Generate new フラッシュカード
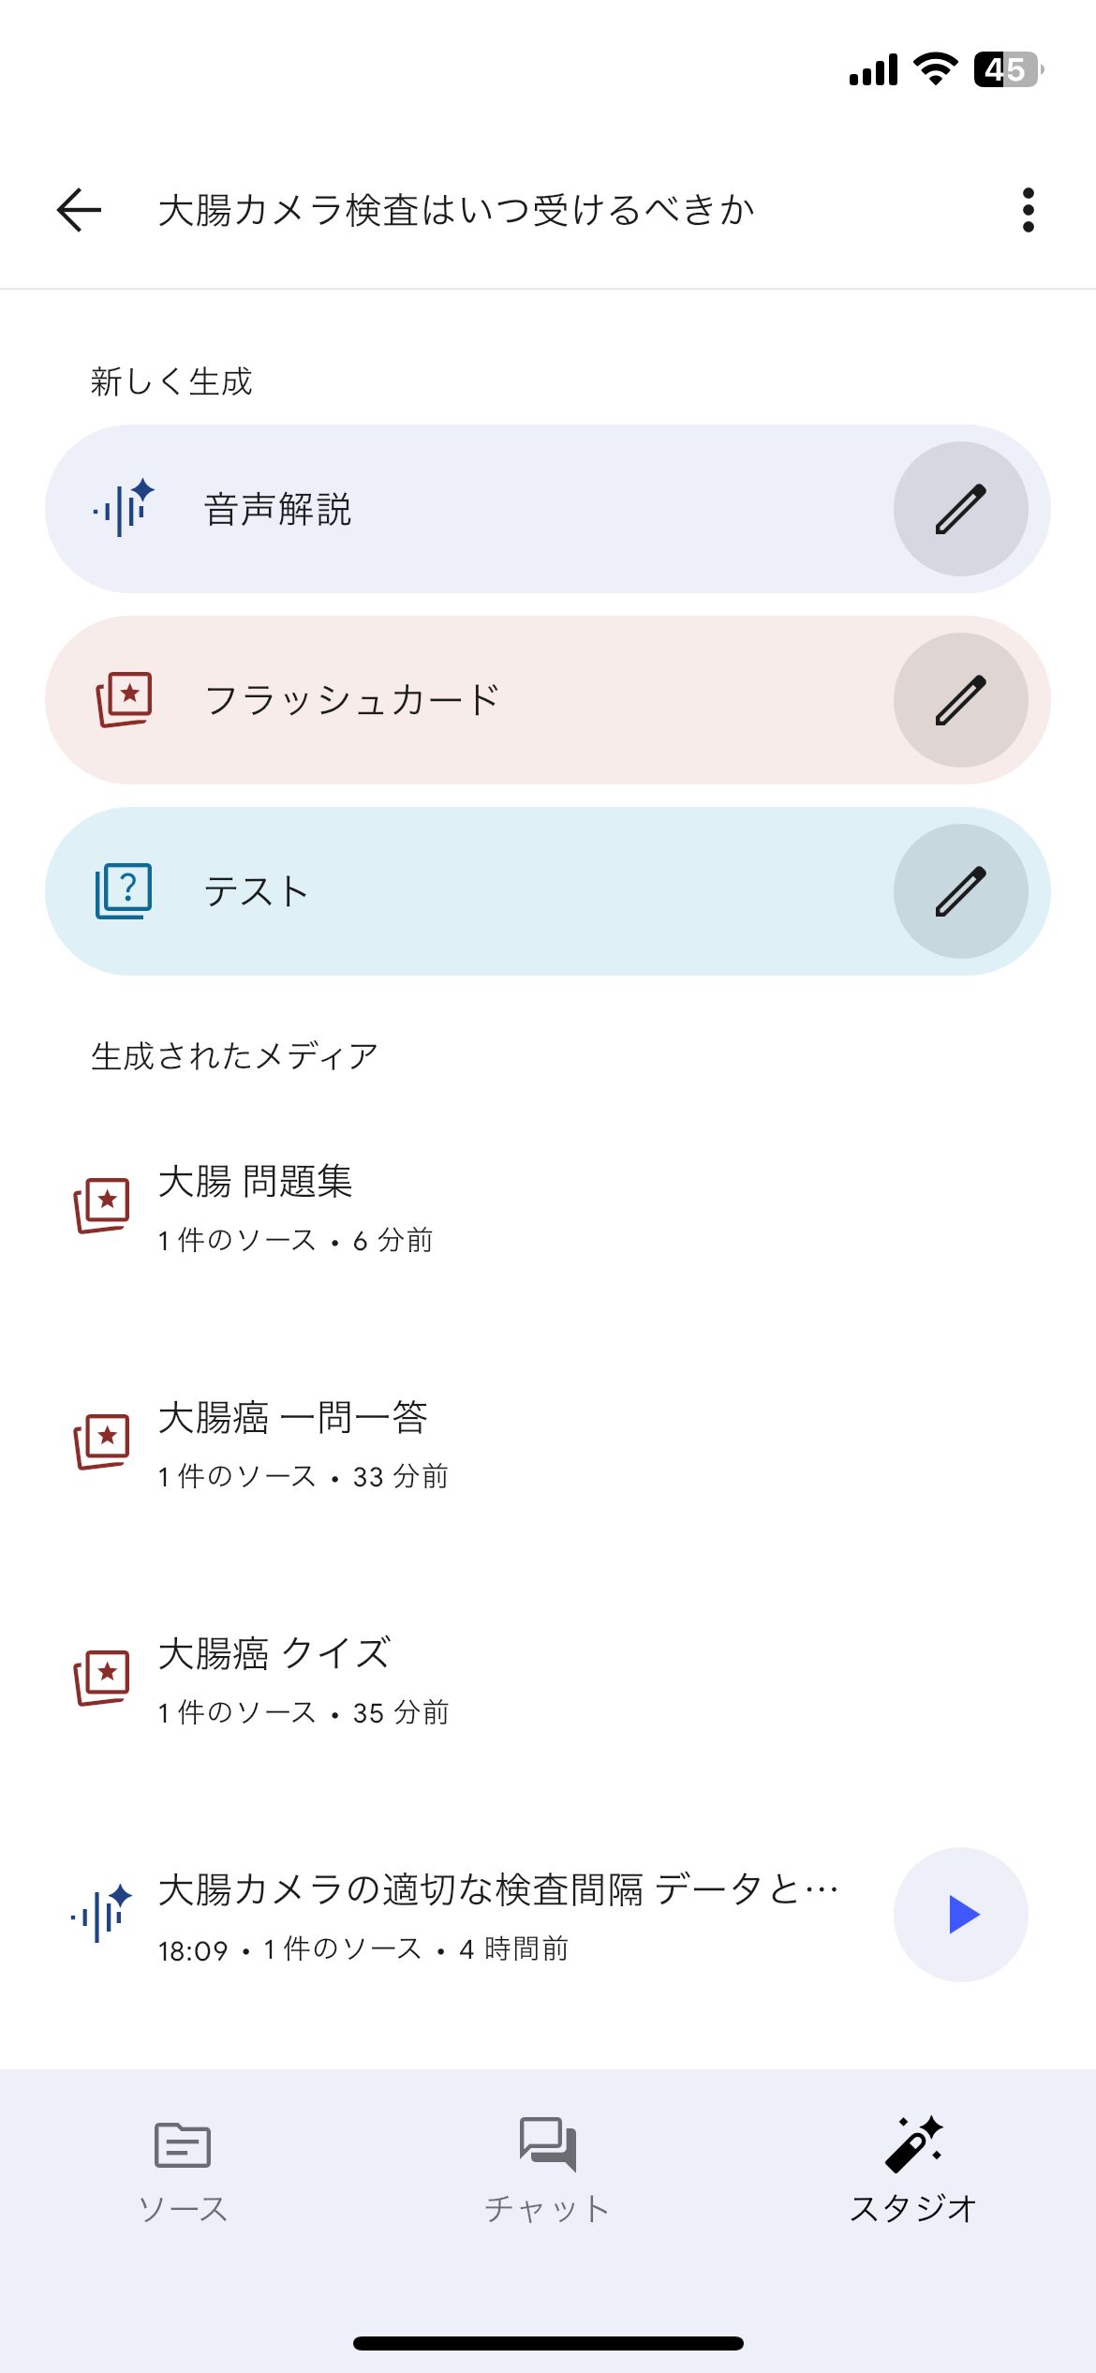1096x2373 pixels. (x=468, y=700)
